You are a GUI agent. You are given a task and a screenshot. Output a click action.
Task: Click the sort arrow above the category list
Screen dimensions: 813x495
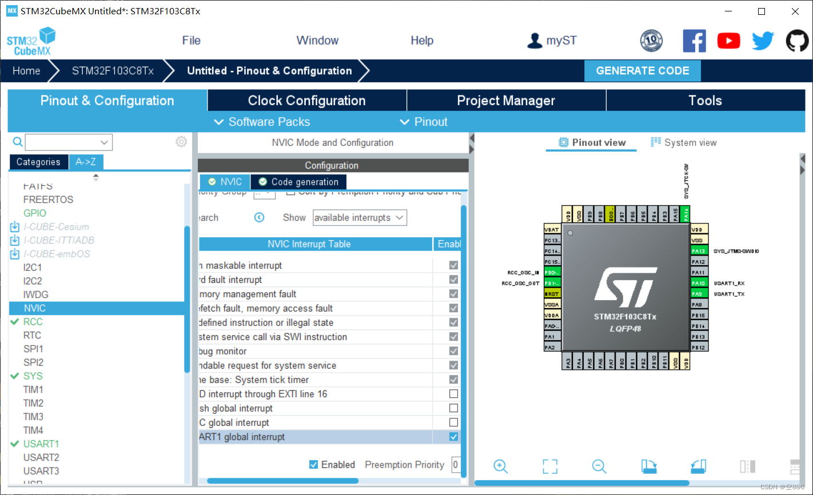96,177
